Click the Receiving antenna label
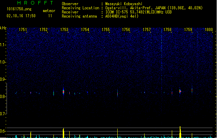Screen dimensions: 217x138 tap(79, 16)
